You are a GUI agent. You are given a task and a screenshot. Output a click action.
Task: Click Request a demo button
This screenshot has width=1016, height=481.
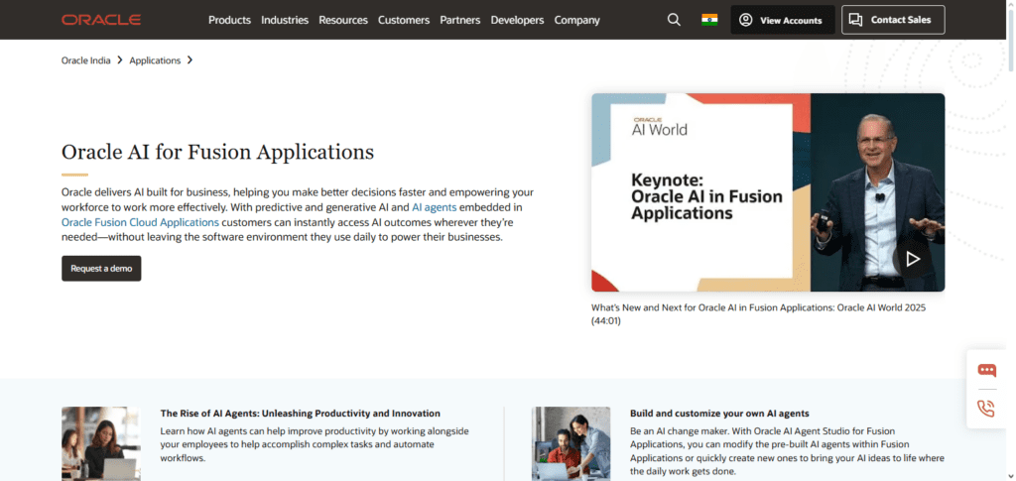tap(101, 268)
